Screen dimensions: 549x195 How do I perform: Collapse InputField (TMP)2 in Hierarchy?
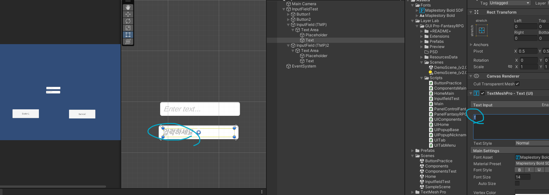(288, 45)
